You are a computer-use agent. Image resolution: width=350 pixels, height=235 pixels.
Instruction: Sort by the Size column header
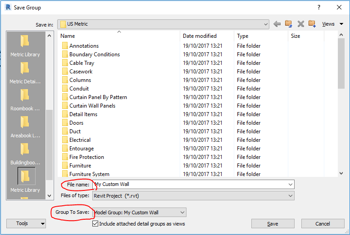pos(306,36)
